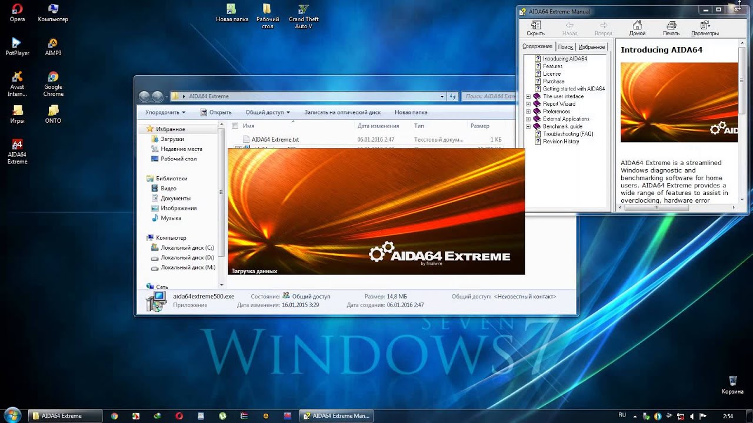
Task: Open the Корзина recycle bin
Action: point(732,385)
